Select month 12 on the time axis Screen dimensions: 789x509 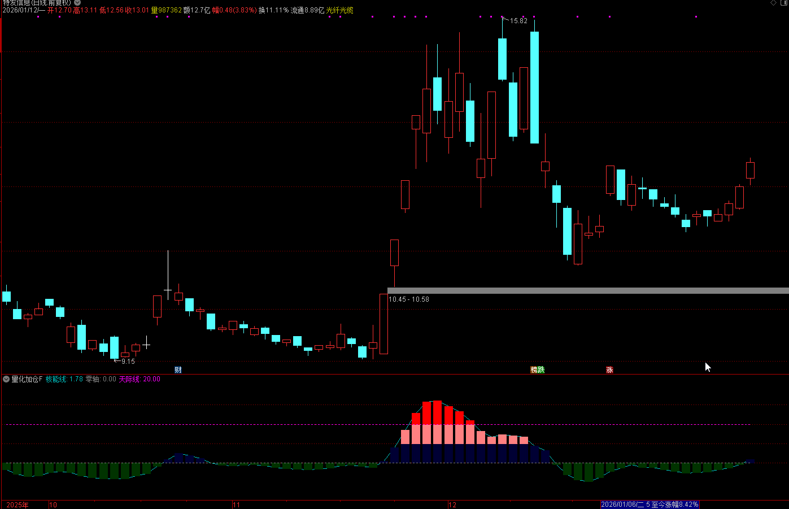pos(452,504)
